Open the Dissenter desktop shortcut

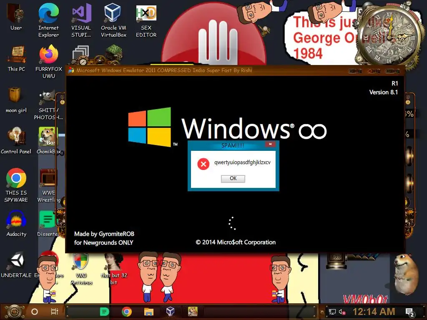[x=48, y=224]
